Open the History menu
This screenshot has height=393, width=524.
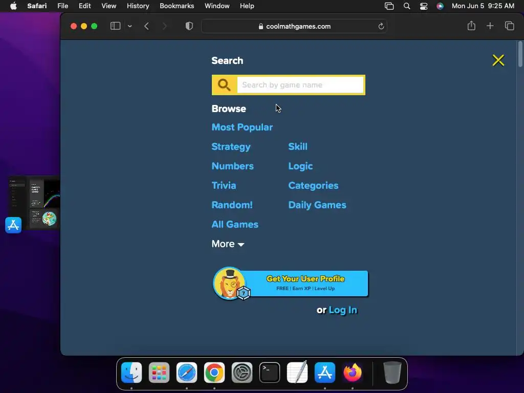click(138, 6)
